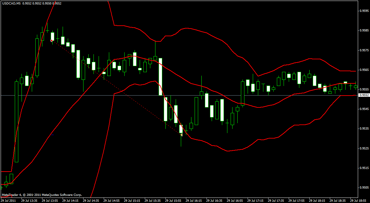Image resolution: width=370 pixels, height=203 pixels.
Task: Click the 0.9515 price scale label
Action: point(364,168)
